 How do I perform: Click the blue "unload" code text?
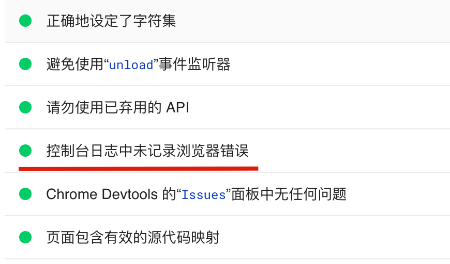coord(131,65)
